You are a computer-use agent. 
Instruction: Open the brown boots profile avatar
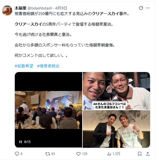(7, 11)
